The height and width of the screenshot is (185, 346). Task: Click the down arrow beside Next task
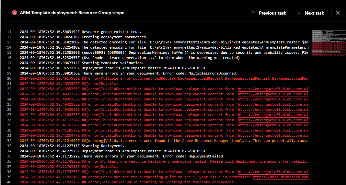(299, 13)
